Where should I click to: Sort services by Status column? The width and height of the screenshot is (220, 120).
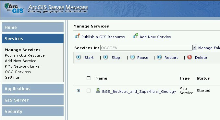point(203,78)
